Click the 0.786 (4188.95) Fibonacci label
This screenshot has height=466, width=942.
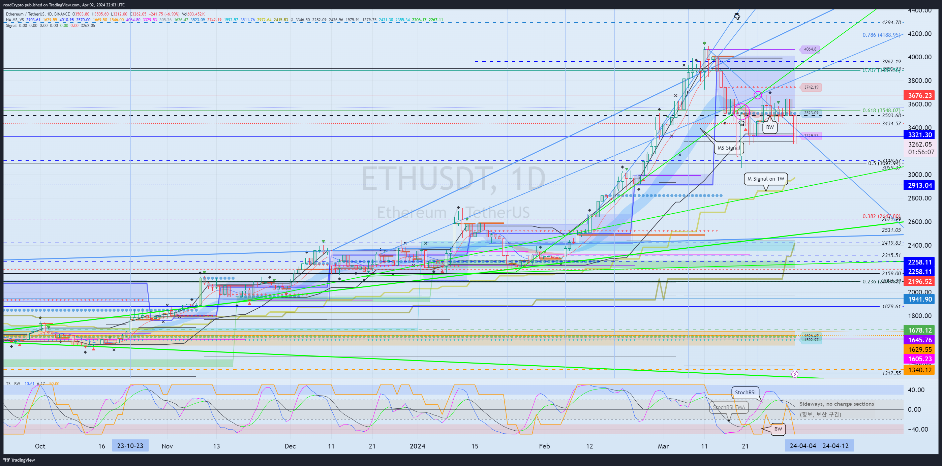click(881, 35)
